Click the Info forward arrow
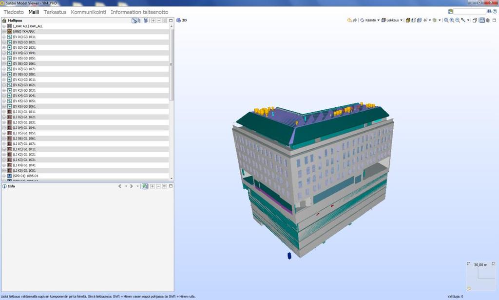 132,186
